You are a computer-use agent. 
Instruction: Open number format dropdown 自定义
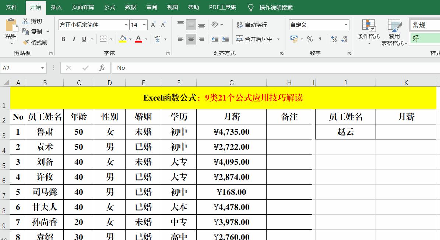click(x=346, y=25)
